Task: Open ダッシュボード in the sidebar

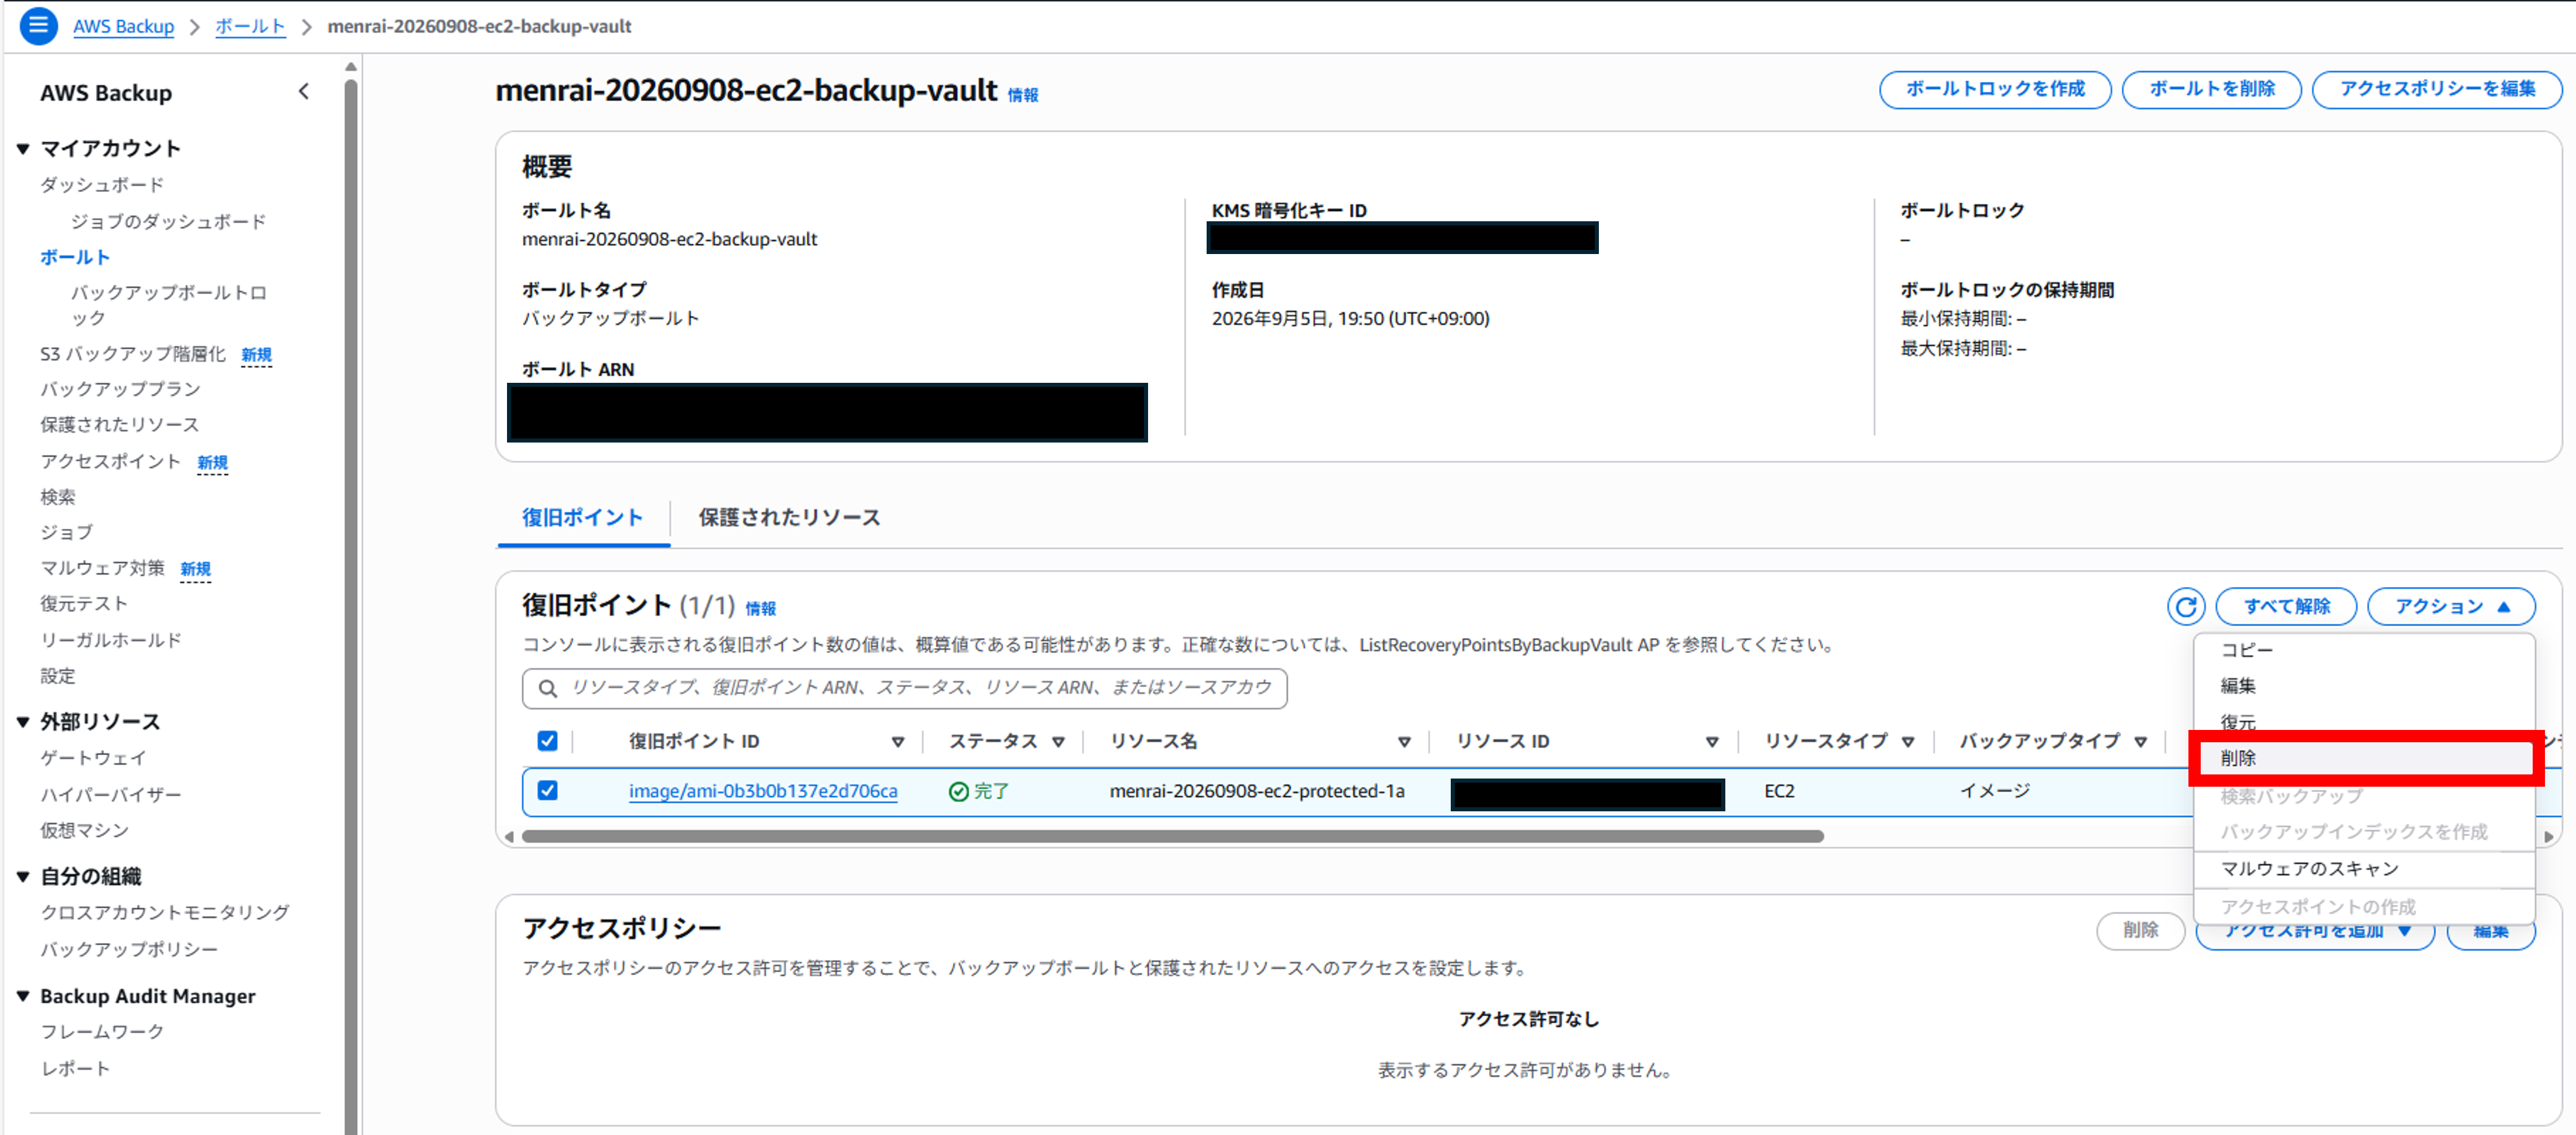Action: pos(102,185)
